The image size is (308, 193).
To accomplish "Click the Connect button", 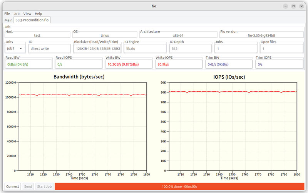I will tap(13, 186).
